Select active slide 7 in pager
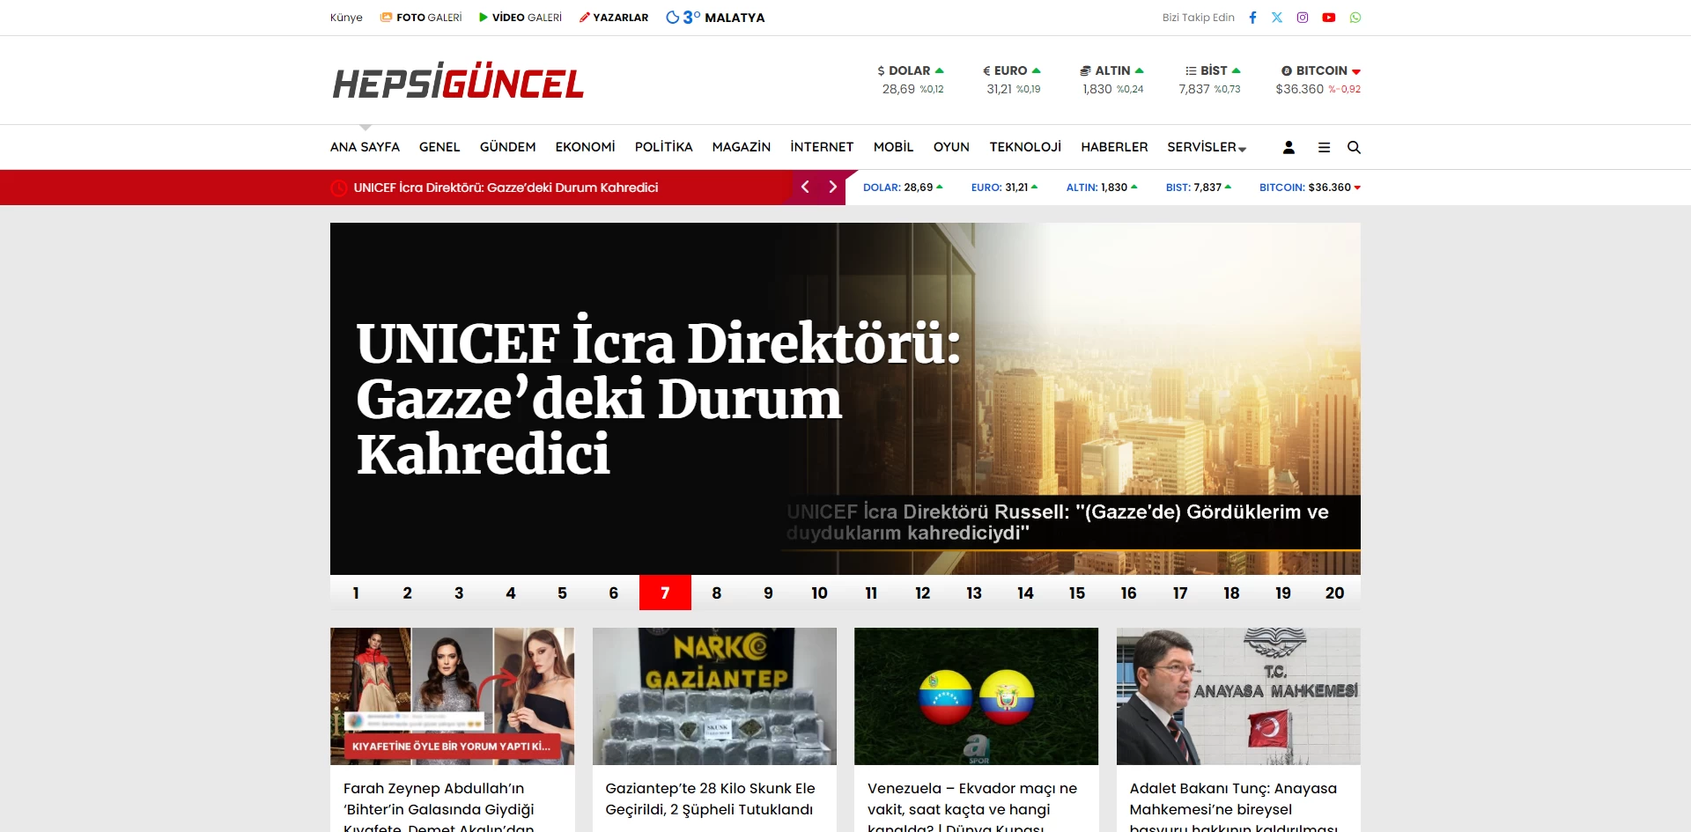Viewport: 1691px width, 832px height. 665,593
